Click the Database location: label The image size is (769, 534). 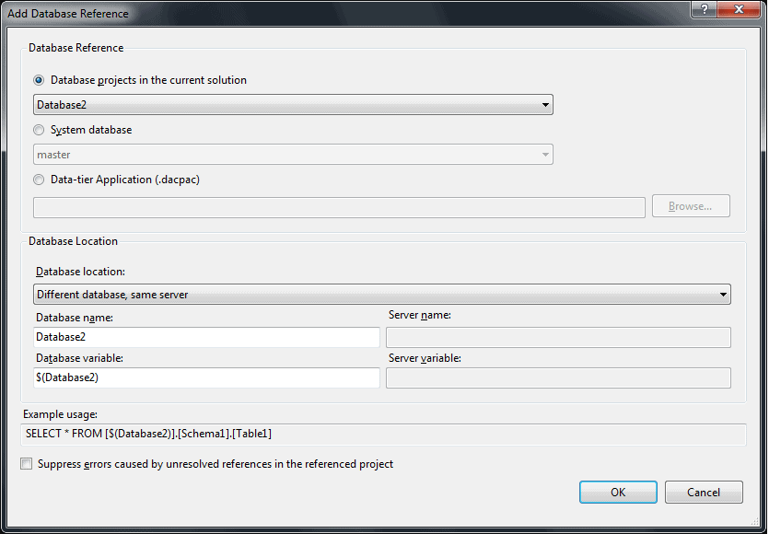pos(80,272)
